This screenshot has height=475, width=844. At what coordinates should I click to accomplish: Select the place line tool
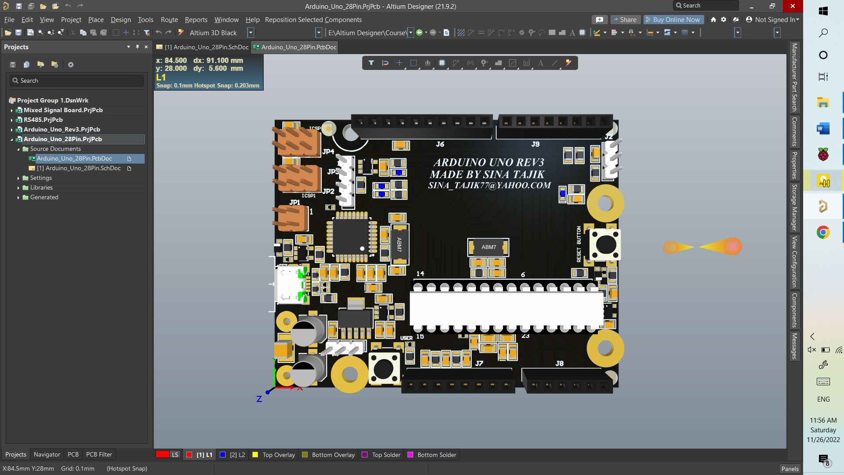click(x=555, y=63)
